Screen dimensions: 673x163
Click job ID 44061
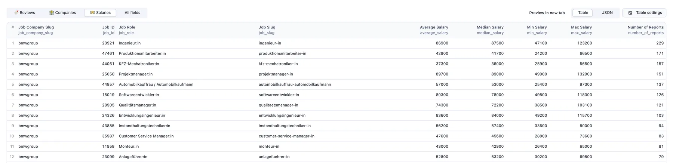coord(108,64)
